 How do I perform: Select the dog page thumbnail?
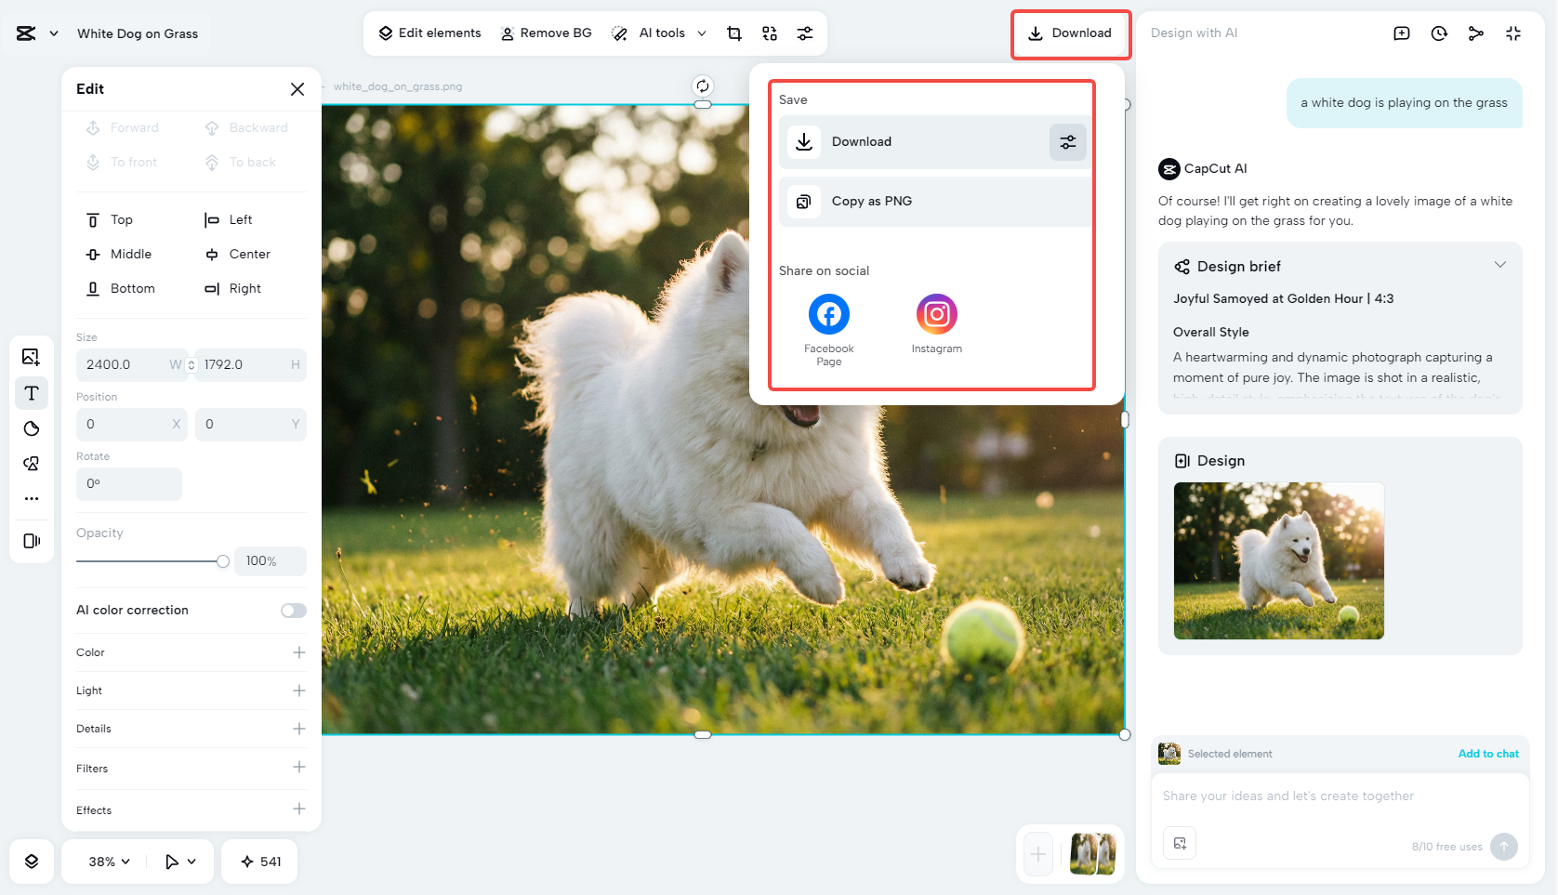coord(1092,854)
